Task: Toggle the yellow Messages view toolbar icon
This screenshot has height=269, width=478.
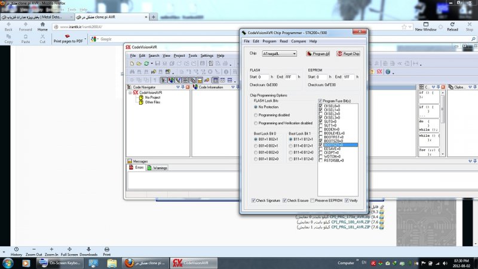Action: click(x=200, y=80)
